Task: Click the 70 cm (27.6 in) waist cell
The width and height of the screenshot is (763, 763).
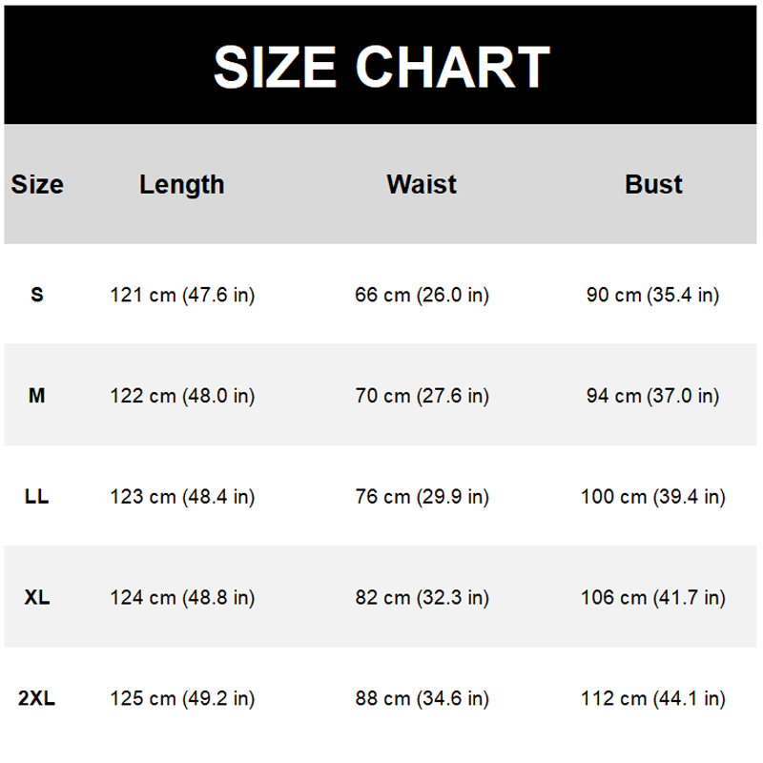Action: pos(422,396)
